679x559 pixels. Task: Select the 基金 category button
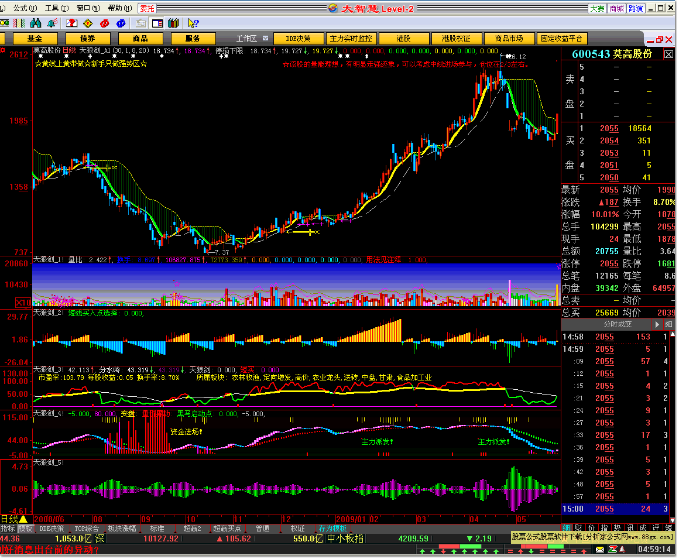coord(35,39)
